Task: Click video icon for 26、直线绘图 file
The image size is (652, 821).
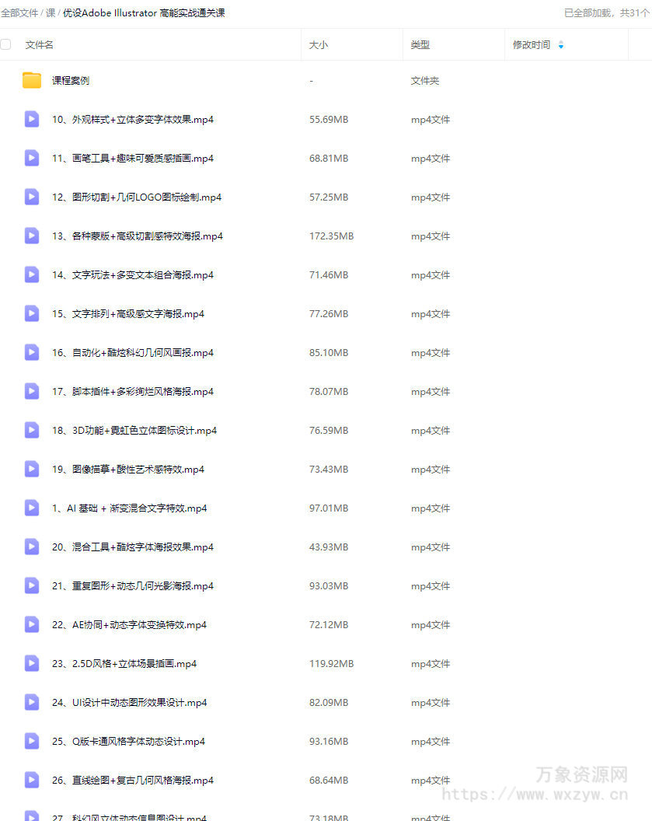Action: pos(32,780)
